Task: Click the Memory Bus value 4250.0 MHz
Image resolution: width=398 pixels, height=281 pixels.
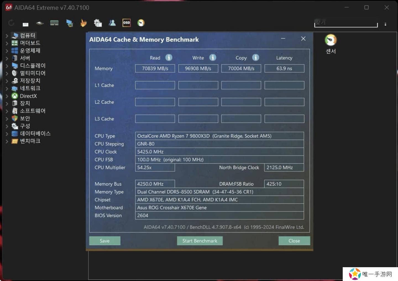Action: coord(155,184)
